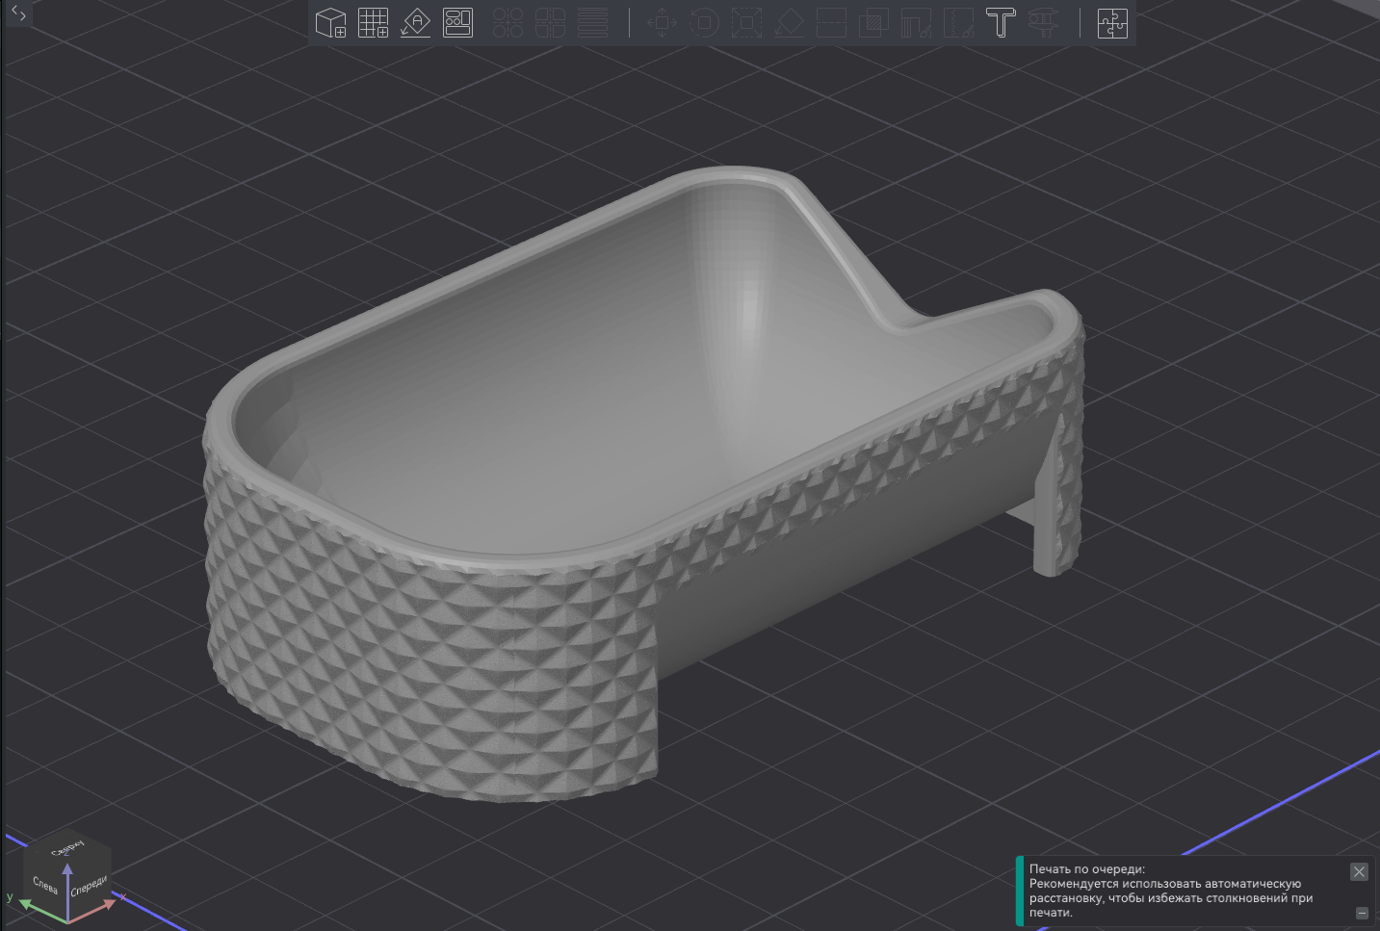Activate Lay on face tool

tap(789, 22)
